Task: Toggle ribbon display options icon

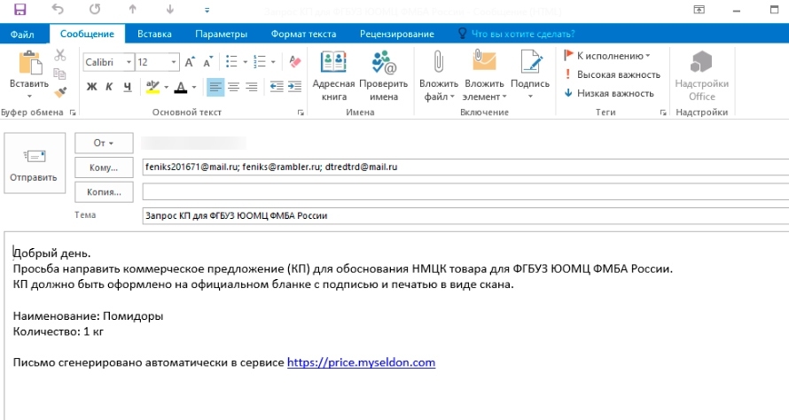Action: pos(699,10)
